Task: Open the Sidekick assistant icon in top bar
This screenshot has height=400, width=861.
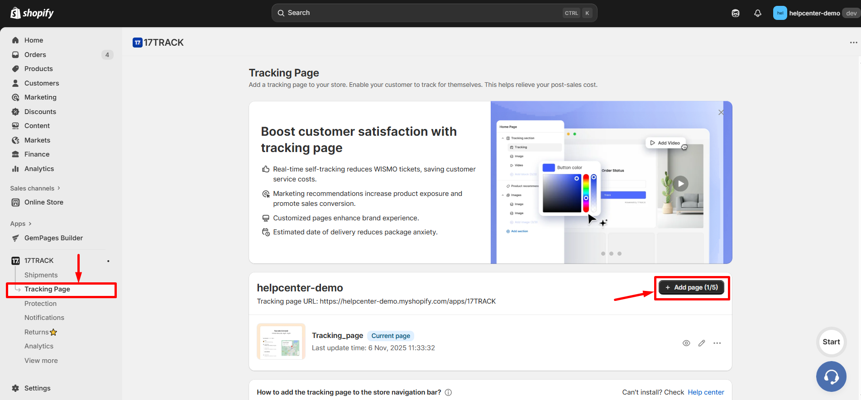Action: 736,13
